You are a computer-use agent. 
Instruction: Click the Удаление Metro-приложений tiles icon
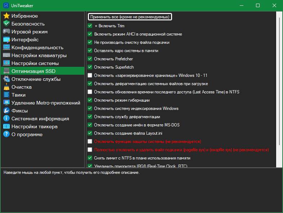[x=6, y=103]
